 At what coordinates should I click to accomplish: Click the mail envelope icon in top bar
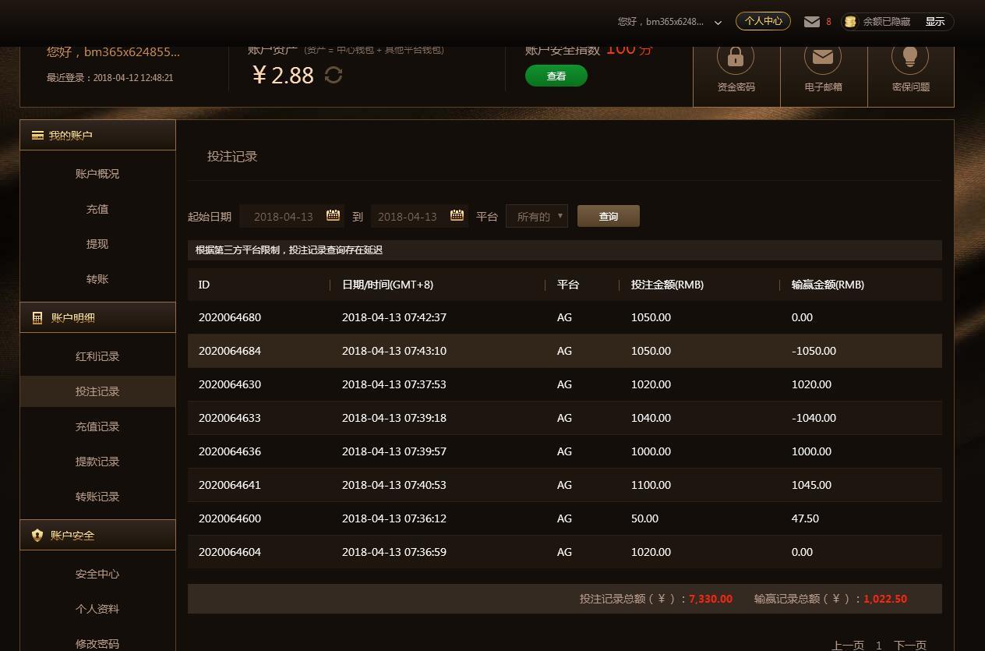pos(812,22)
